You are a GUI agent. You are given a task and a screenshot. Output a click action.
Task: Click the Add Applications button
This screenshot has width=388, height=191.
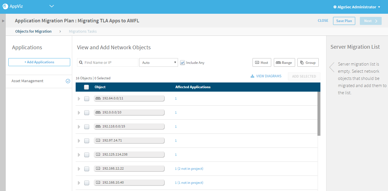39,62
